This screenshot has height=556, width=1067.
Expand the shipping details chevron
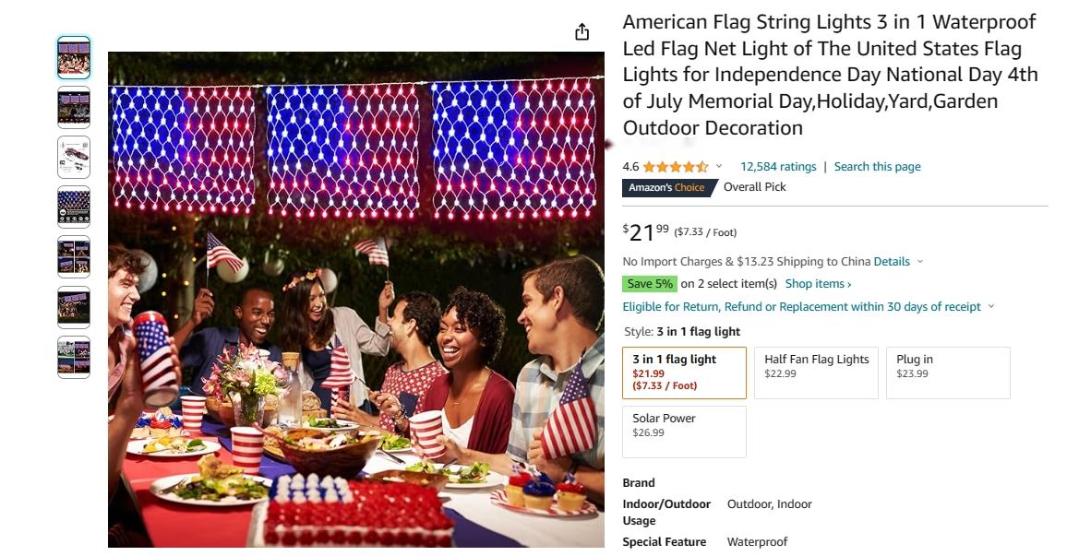(x=920, y=262)
